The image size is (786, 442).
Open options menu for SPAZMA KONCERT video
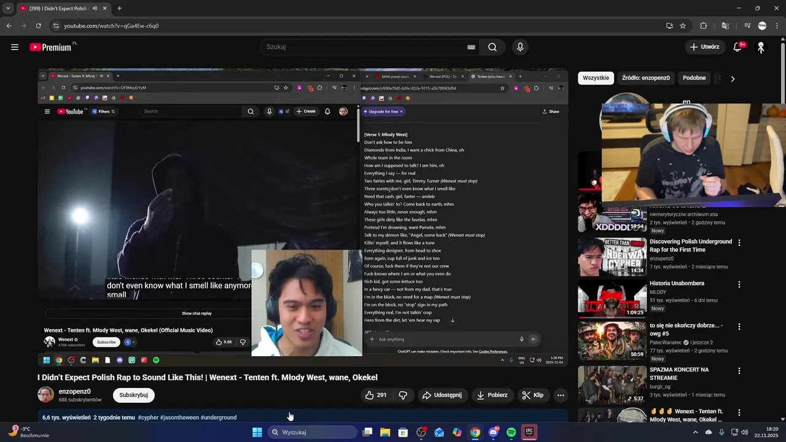(x=739, y=371)
